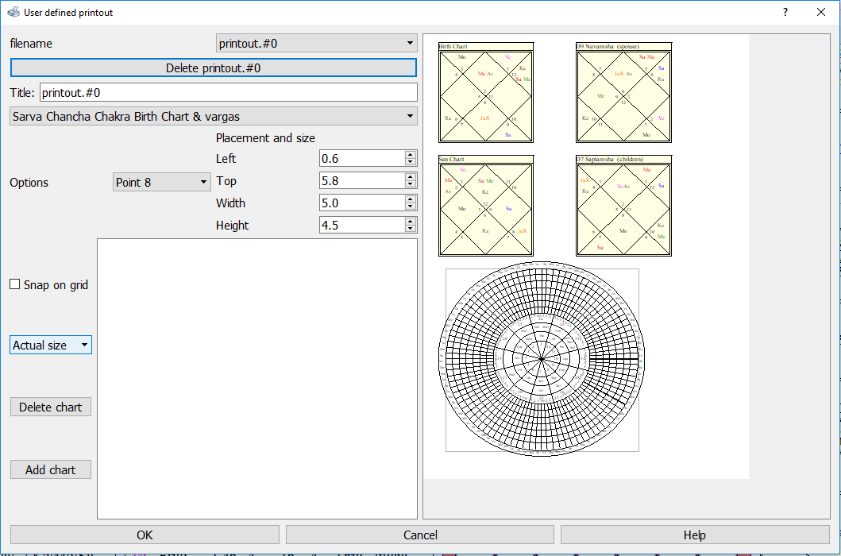Click the Width value field
The image size is (841, 556).
coord(362,203)
